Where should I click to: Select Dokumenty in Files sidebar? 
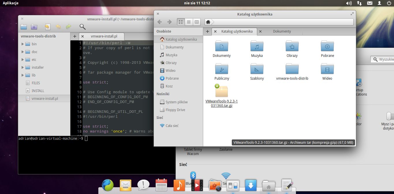tap(178, 47)
